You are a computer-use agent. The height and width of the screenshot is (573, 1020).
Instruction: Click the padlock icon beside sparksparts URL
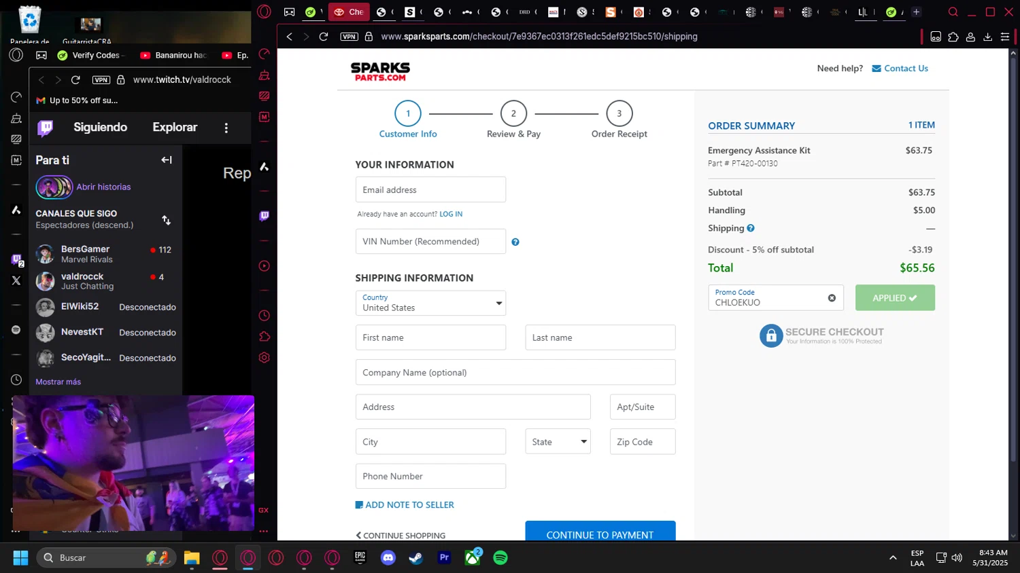click(x=369, y=37)
